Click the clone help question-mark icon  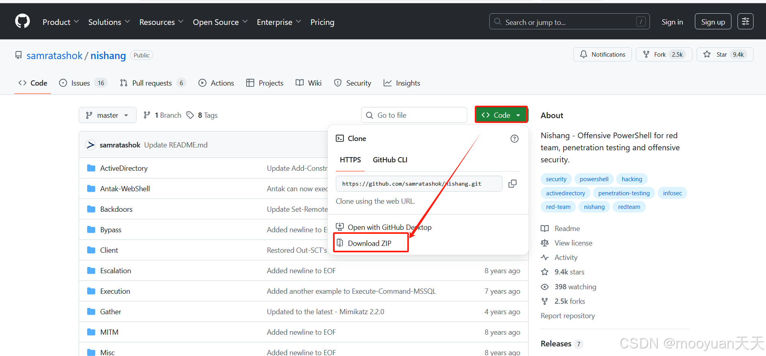pyautogui.click(x=515, y=139)
